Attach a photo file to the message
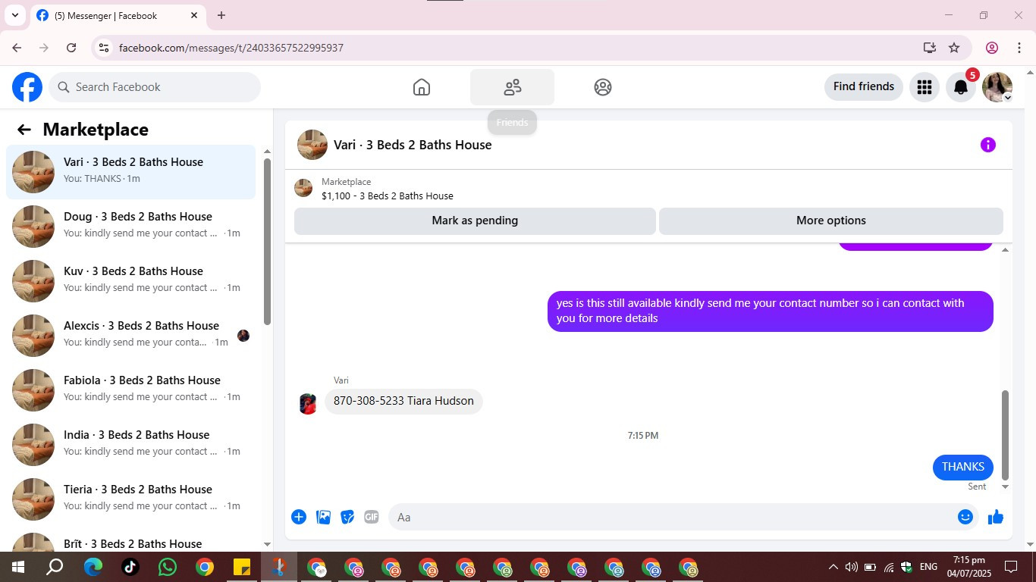 [323, 517]
